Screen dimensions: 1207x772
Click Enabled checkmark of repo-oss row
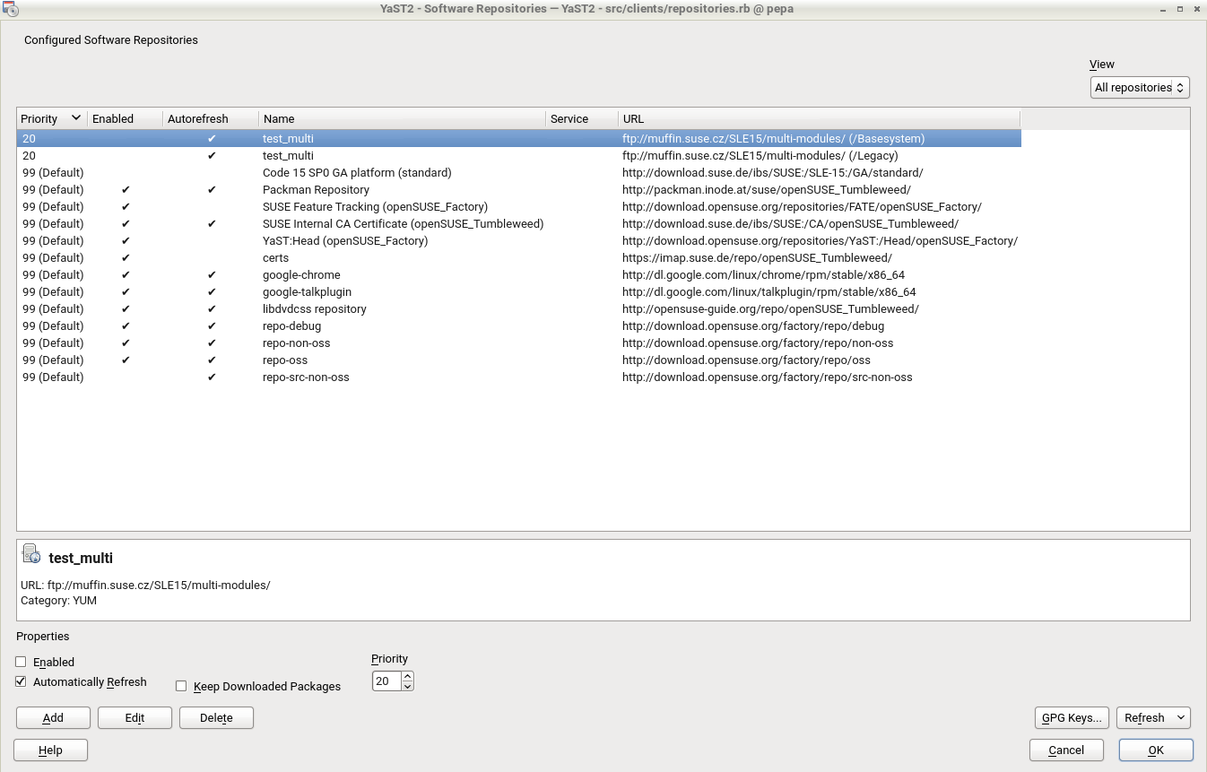[126, 360]
